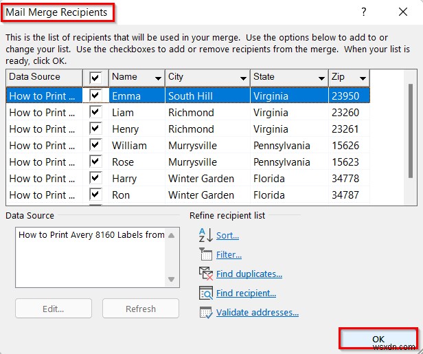Click the Refresh button
Viewport: 423px width, 354px height.
tap(141, 309)
